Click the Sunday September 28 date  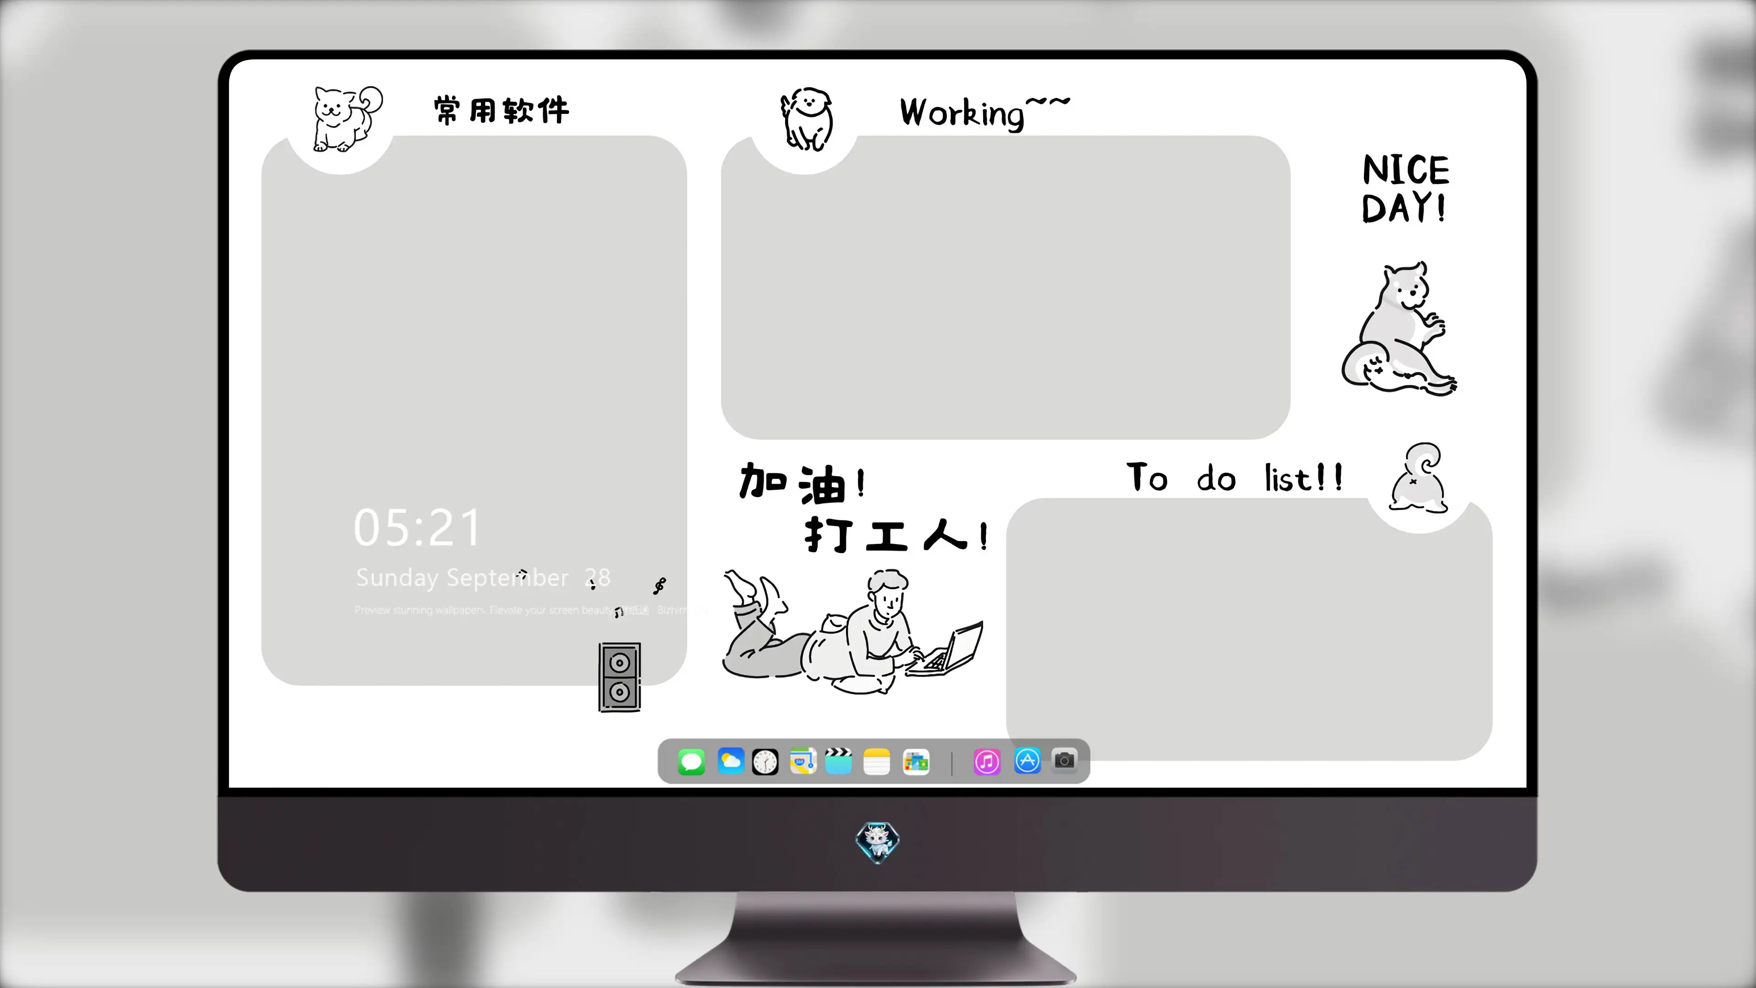click(x=482, y=578)
